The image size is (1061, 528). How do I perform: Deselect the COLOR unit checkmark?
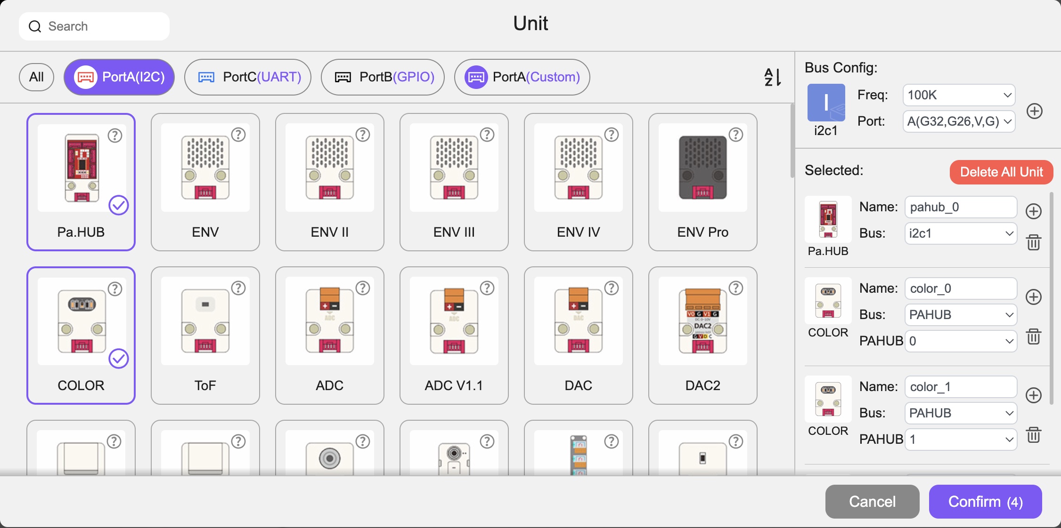tap(119, 359)
